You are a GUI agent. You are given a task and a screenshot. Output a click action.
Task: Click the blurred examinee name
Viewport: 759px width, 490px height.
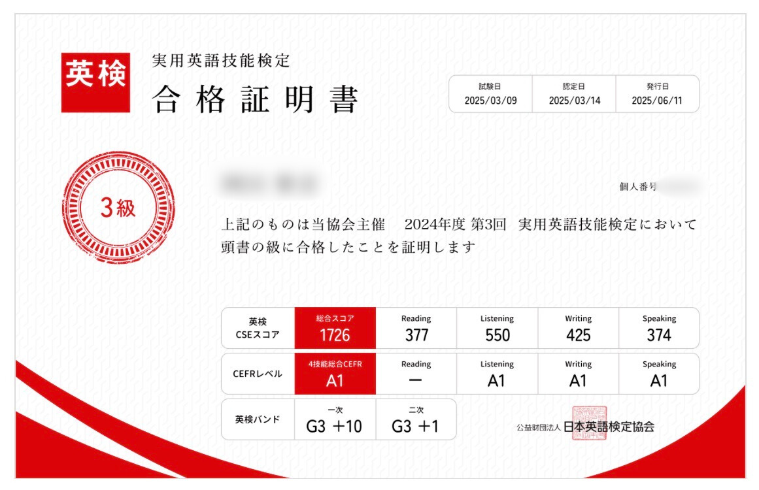(x=270, y=184)
